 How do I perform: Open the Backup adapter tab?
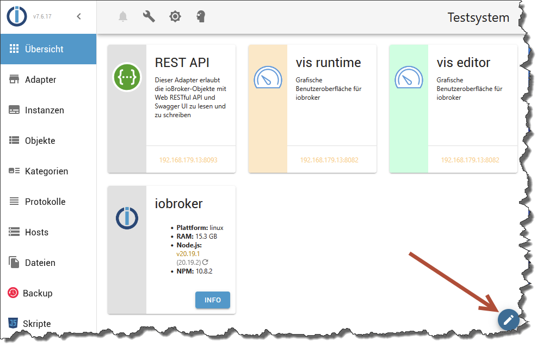[x=48, y=293]
